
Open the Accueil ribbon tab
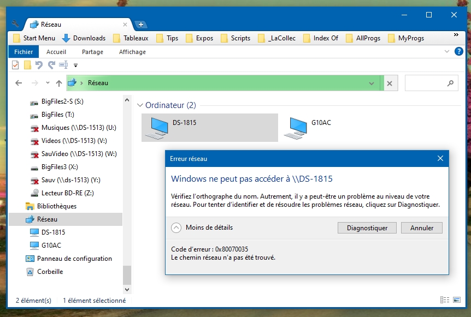(56, 52)
